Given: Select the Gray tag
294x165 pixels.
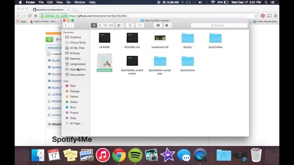Looking at the screenshot, I should [x=73, y=118].
